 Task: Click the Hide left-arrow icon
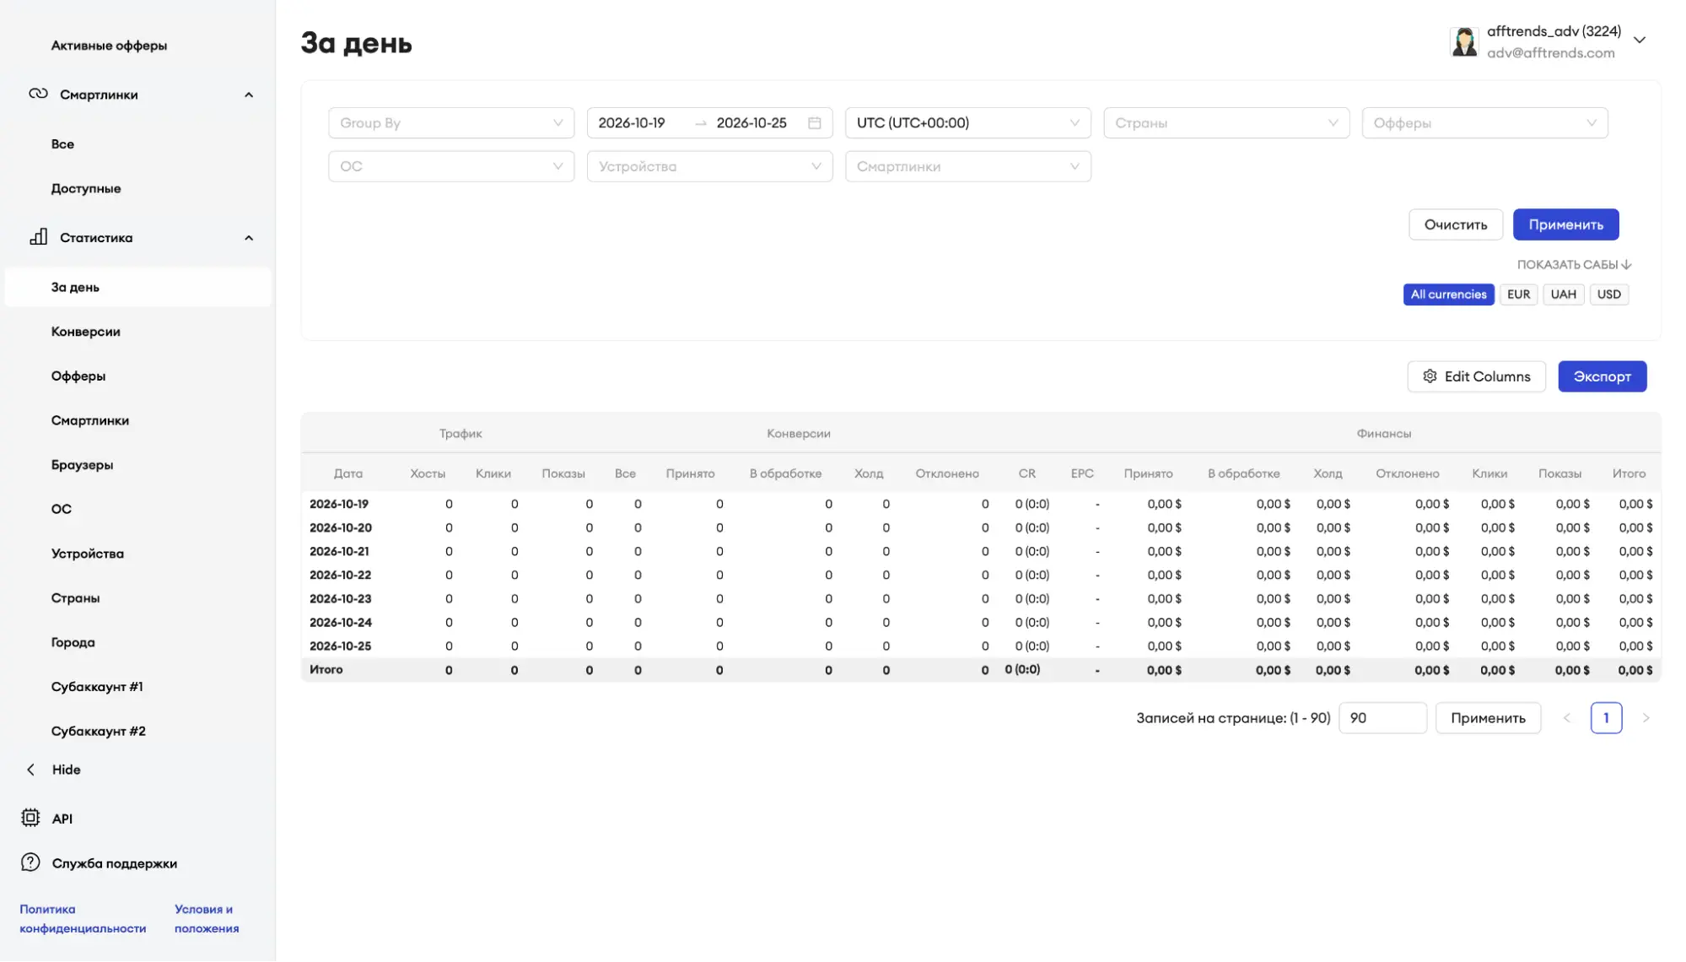coord(31,770)
